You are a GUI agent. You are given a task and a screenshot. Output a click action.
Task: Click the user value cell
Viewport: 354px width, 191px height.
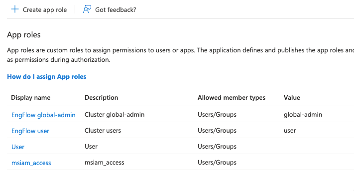click(290, 131)
